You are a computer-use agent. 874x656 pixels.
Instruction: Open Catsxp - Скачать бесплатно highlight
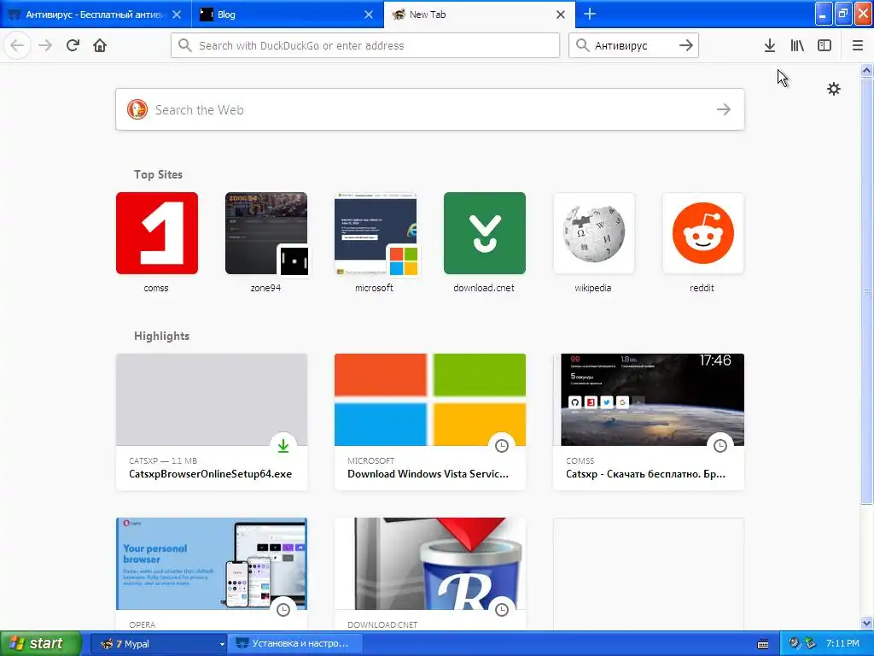click(x=649, y=422)
